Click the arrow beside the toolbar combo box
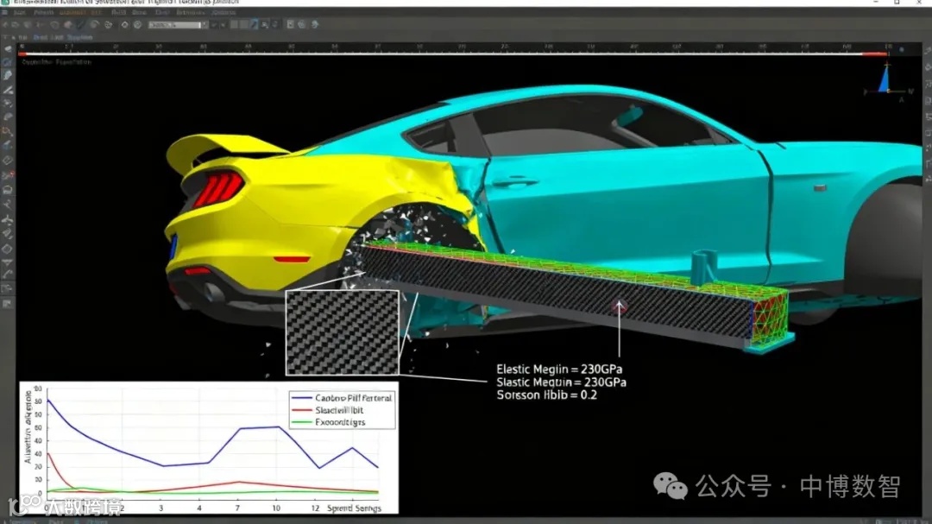This screenshot has width=932, height=524. 205,25
